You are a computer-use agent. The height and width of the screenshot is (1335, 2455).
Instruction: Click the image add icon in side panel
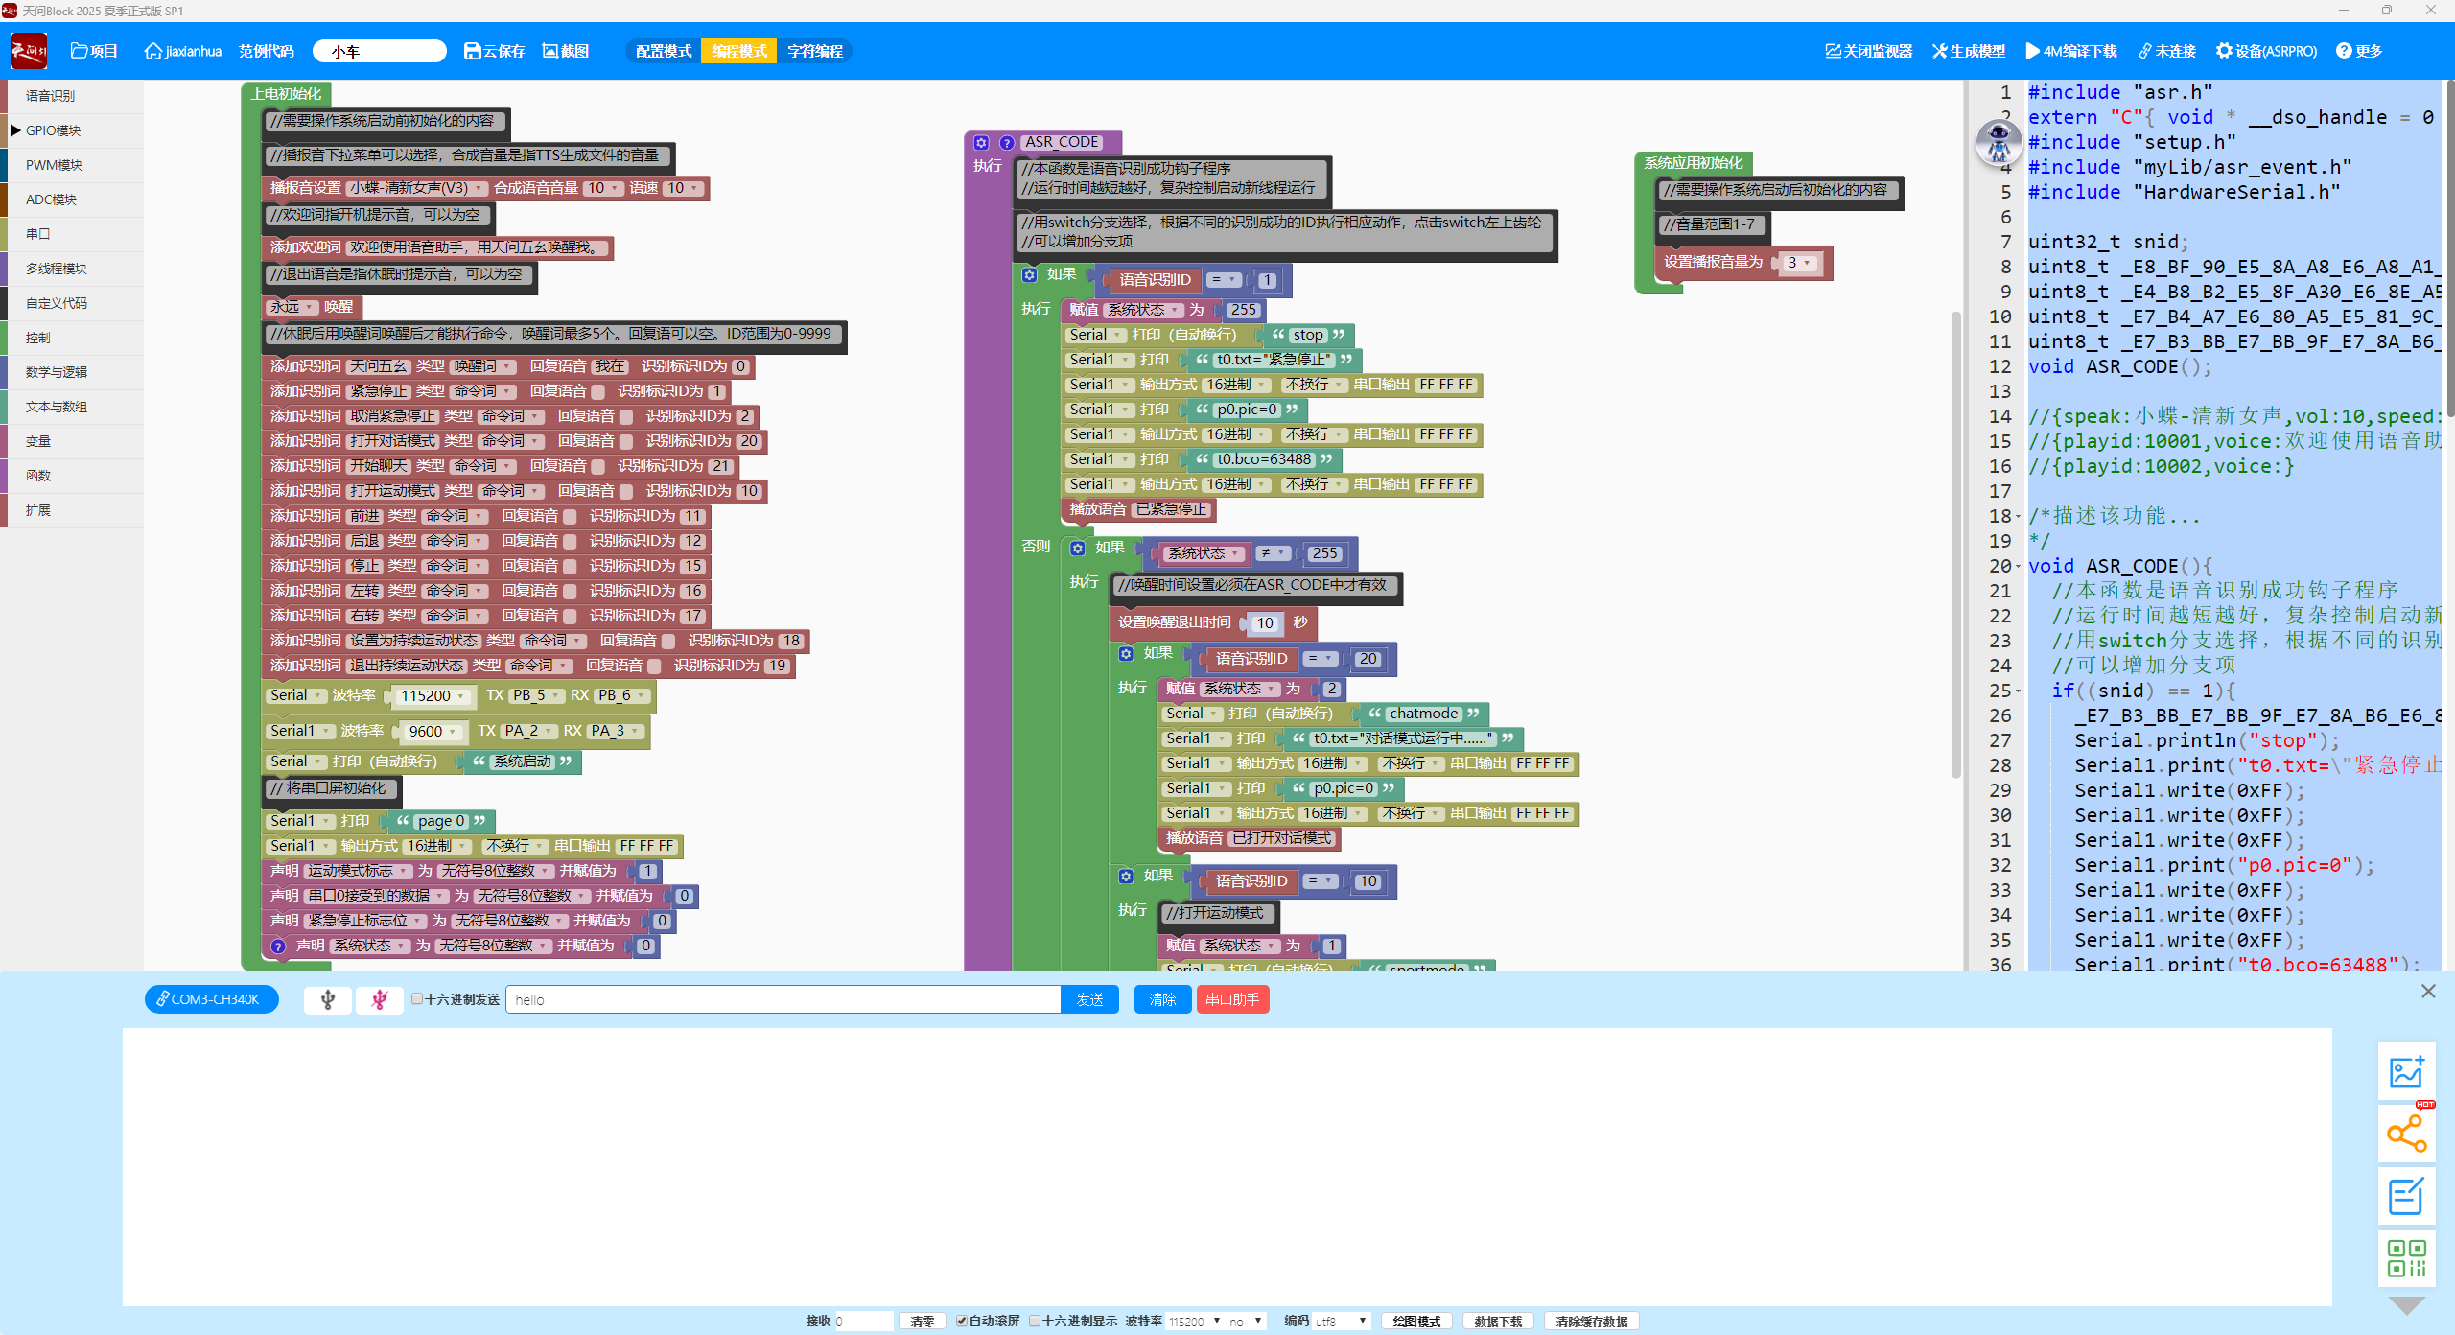click(2406, 1071)
